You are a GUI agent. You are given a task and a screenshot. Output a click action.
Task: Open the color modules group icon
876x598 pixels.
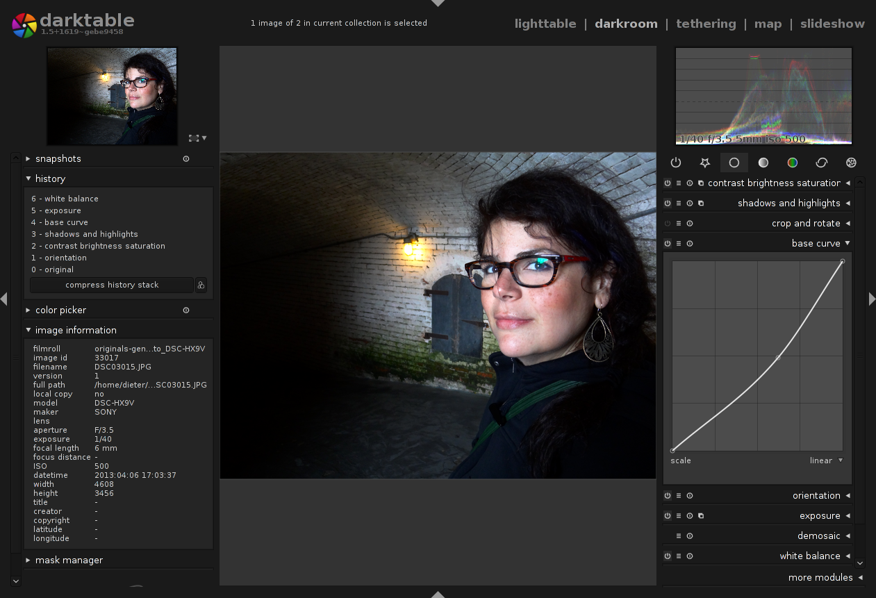click(792, 163)
